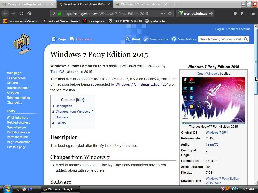Open the Firefox Library icon
This screenshot has width=258, height=193.
pos(235,14)
